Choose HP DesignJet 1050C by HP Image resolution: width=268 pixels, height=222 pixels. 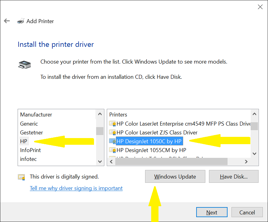(149, 141)
